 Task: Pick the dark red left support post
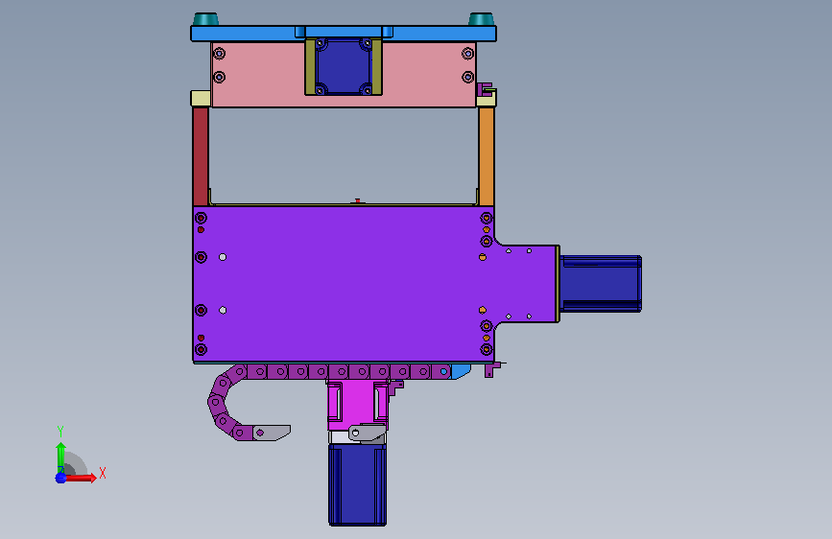point(201,156)
